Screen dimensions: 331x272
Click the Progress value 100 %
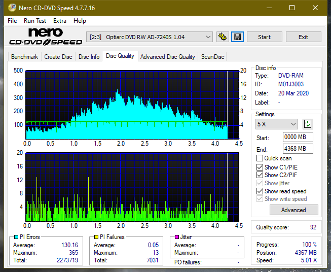[310, 245]
